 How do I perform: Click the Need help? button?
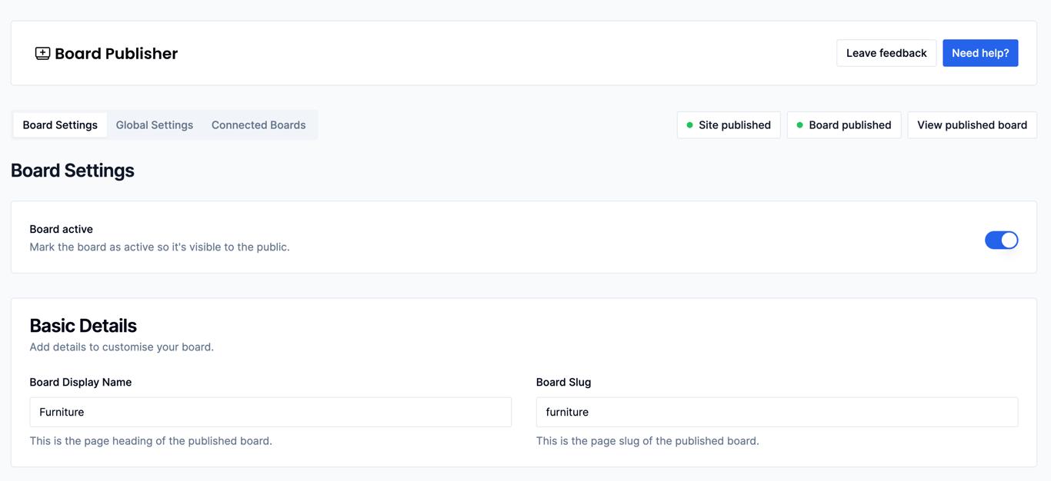(980, 53)
